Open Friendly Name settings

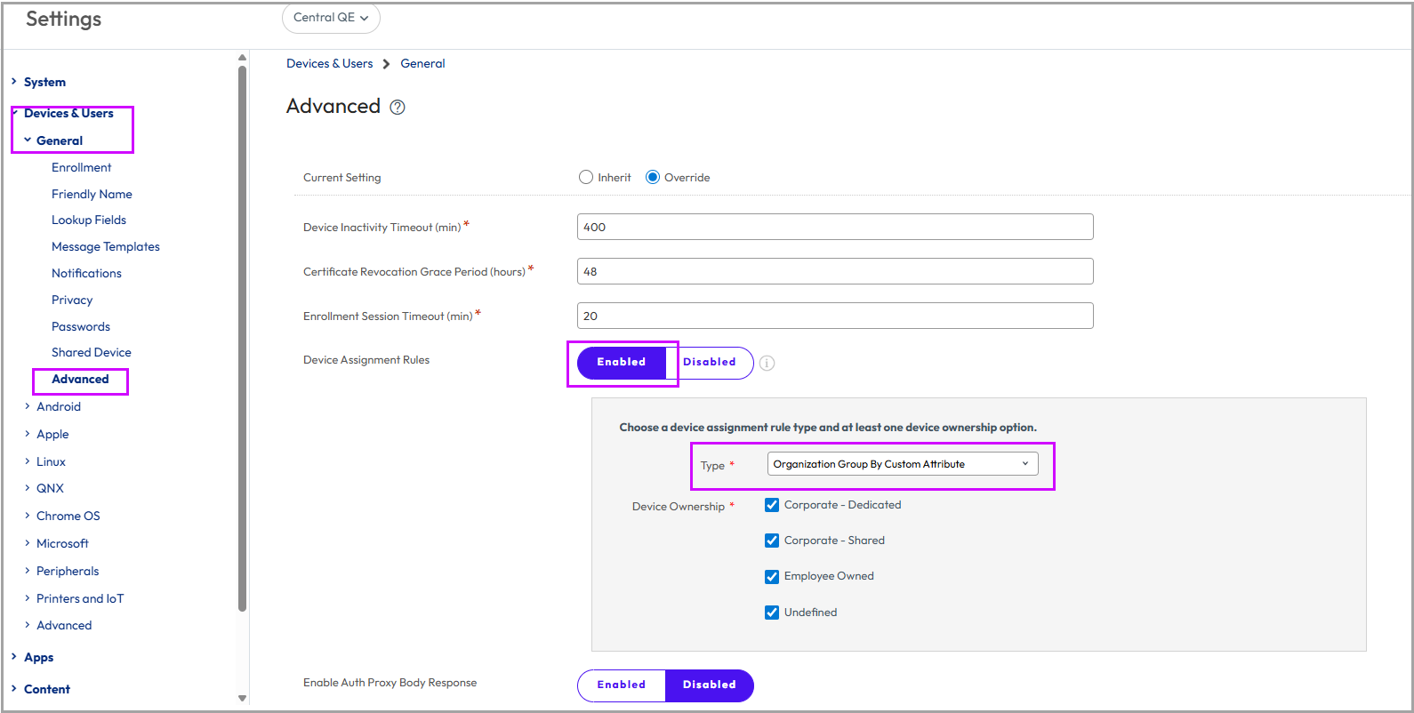(x=92, y=194)
